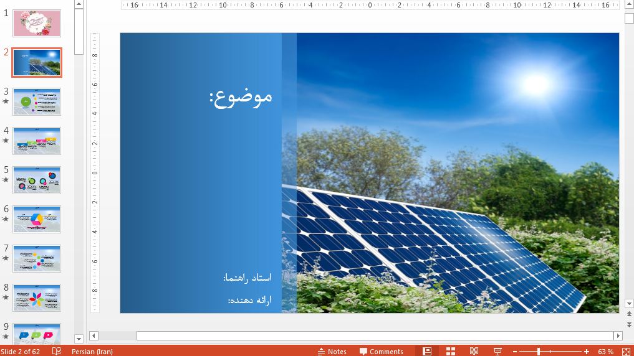
Task: Click the Next Slide double-arrow button
Action: click(x=629, y=326)
